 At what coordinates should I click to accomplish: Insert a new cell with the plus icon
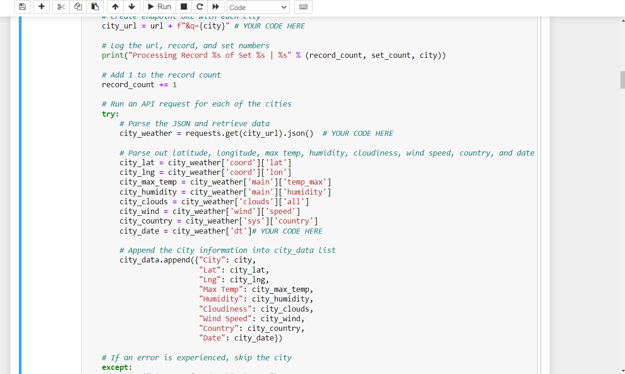[x=41, y=7]
